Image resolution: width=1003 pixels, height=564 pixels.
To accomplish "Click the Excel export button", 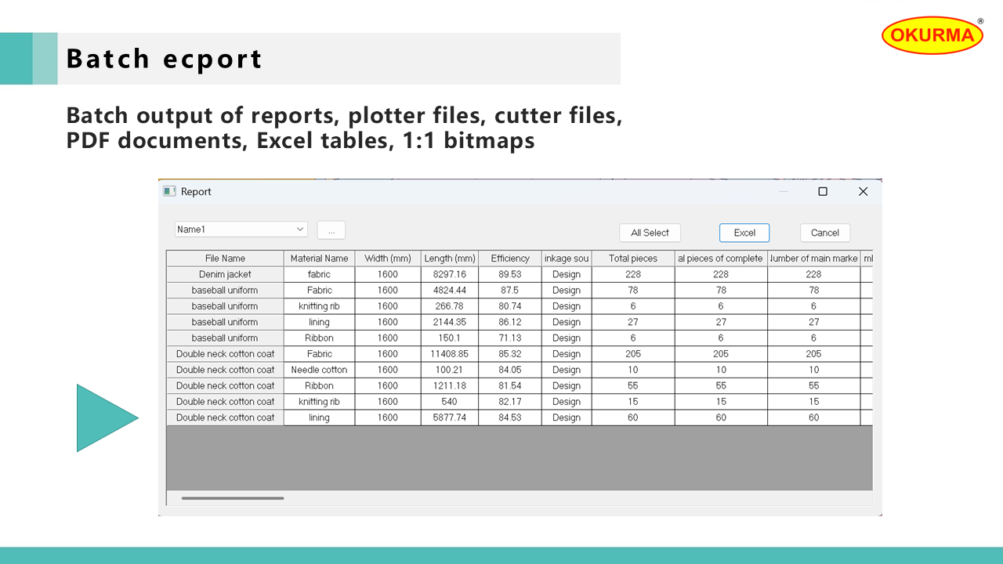I will (744, 233).
